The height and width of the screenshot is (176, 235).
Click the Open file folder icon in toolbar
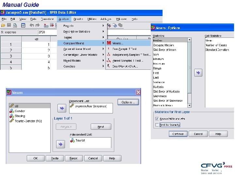[3, 25]
